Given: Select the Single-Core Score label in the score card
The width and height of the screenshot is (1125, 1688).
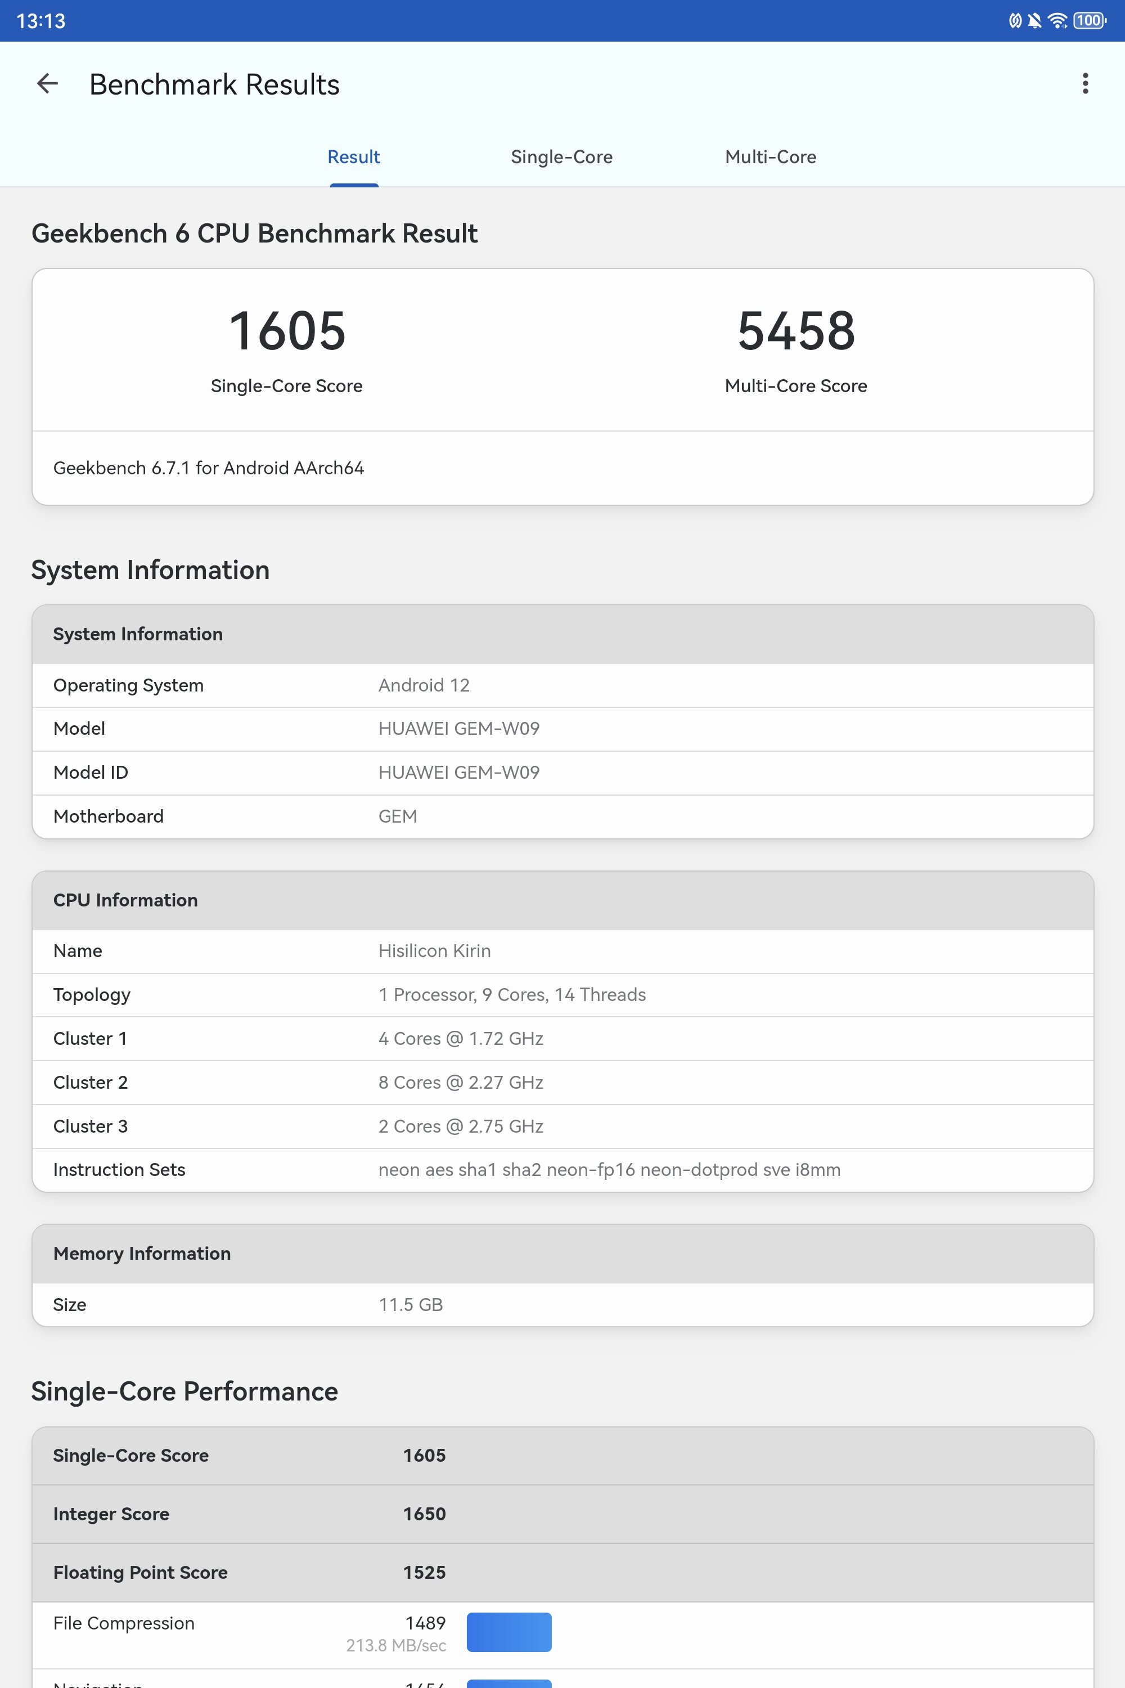Looking at the screenshot, I should click(286, 386).
